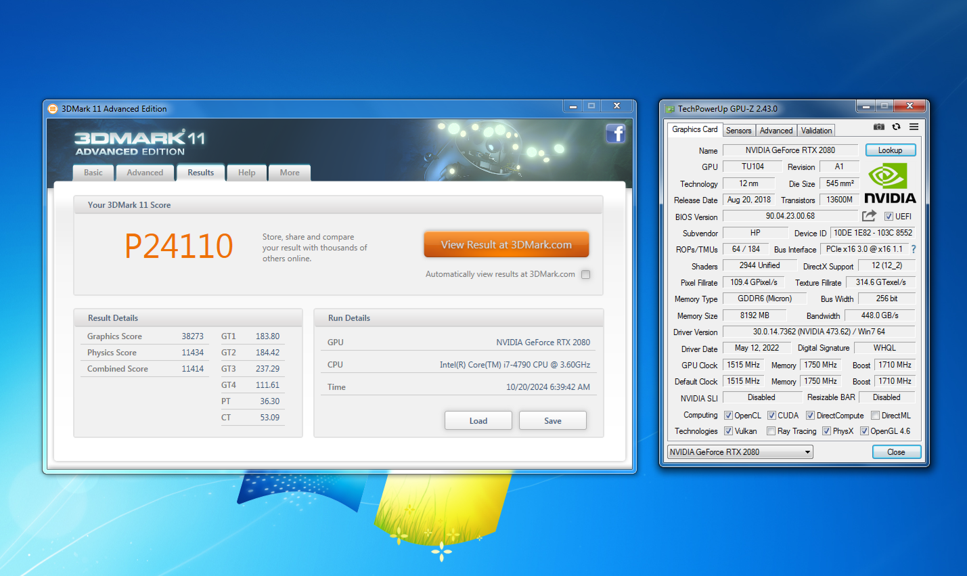Enable automatically view results at 3DMark.com
This screenshot has width=967, height=576.
click(x=586, y=274)
